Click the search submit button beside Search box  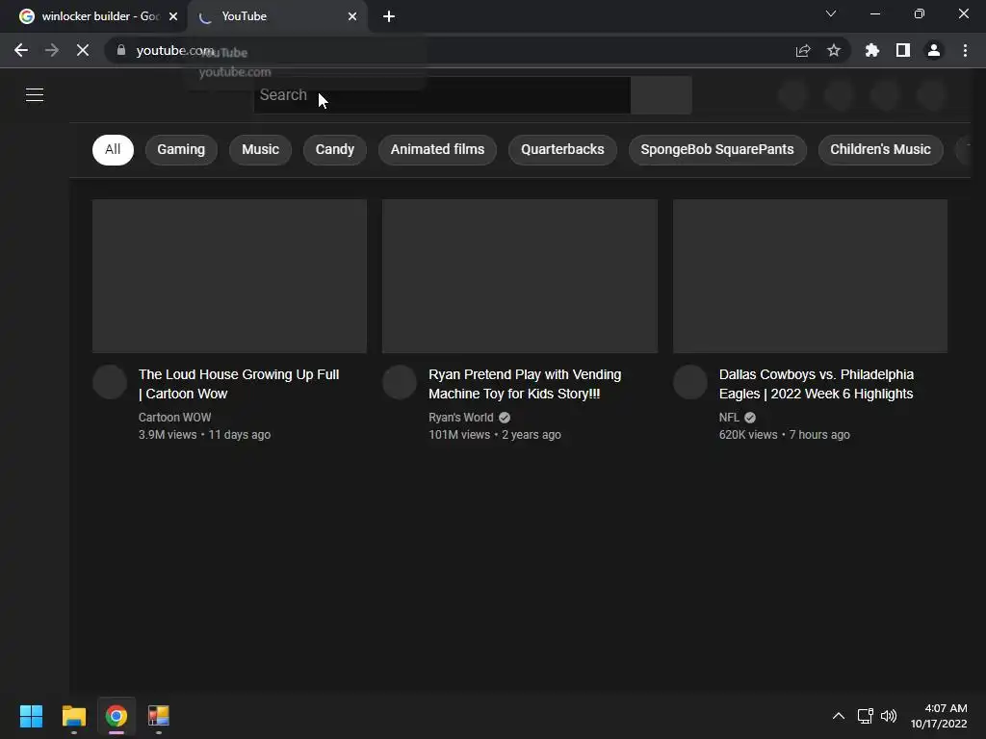(x=661, y=95)
